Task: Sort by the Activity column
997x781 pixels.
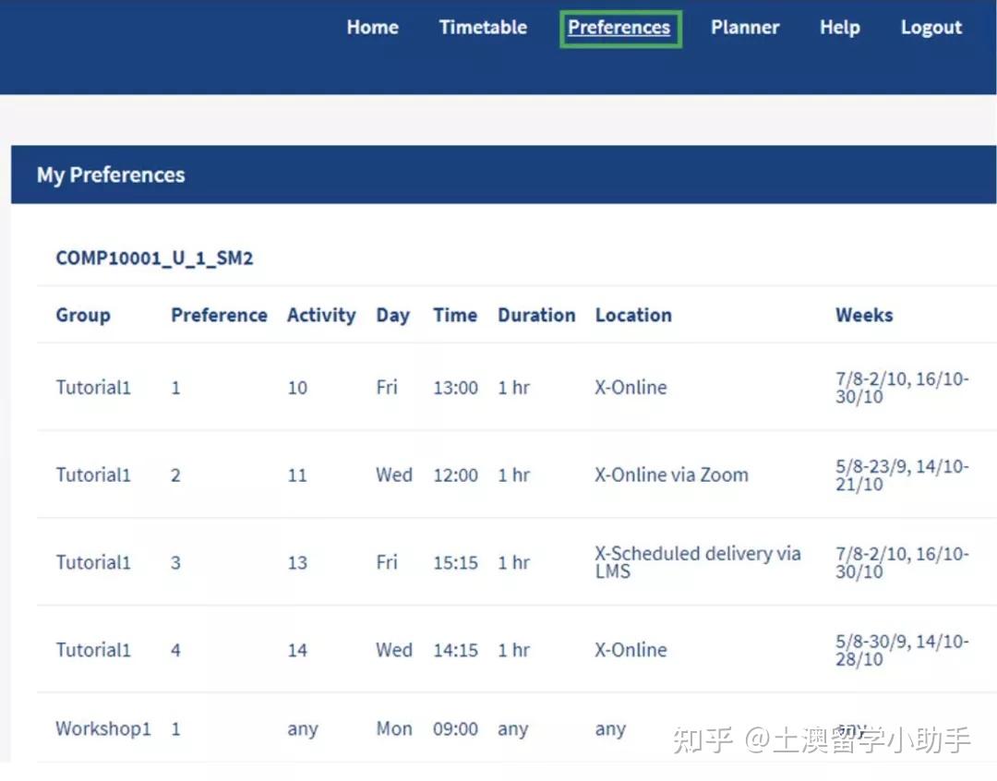Action: [320, 315]
